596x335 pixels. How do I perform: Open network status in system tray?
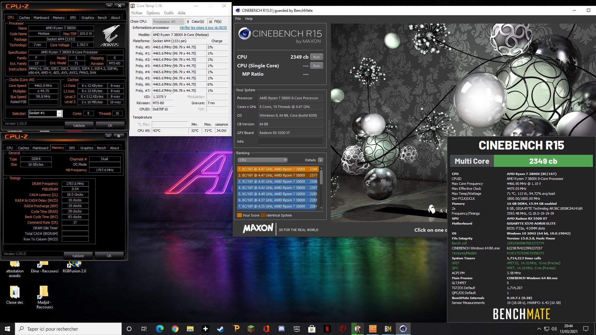pyautogui.click(x=547, y=329)
